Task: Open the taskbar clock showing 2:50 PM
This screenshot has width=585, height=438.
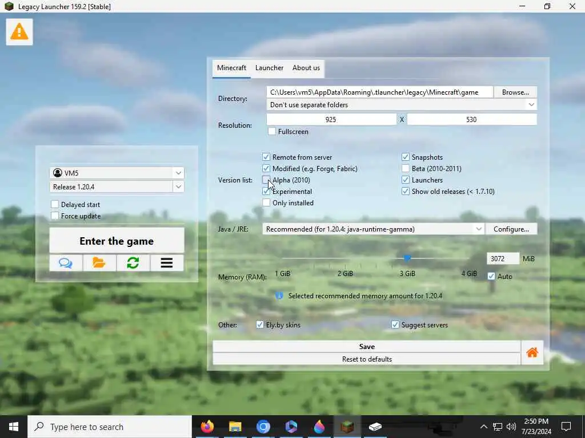Action: pos(536,427)
